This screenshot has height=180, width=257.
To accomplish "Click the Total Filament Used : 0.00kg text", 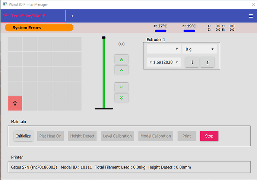I will coord(120,167).
